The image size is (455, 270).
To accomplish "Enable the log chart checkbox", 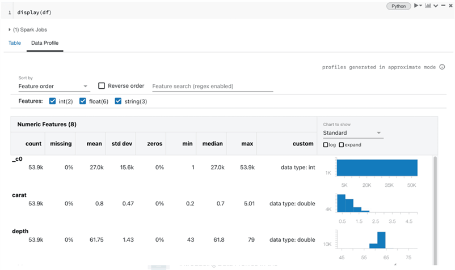I will click(326, 145).
